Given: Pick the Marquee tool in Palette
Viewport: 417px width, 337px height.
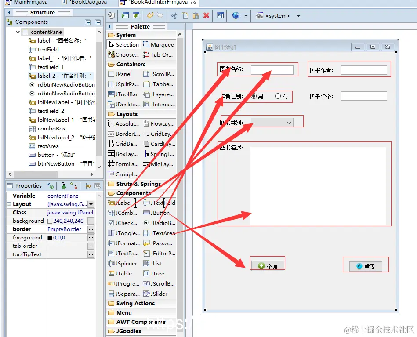Looking at the screenshot, I should click(x=159, y=45).
